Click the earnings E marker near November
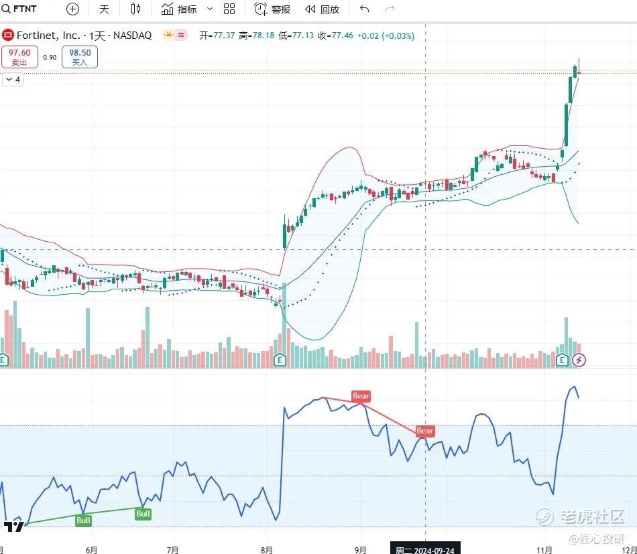Image resolution: width=637 pixels, height=554 pixels. (563, 360)
